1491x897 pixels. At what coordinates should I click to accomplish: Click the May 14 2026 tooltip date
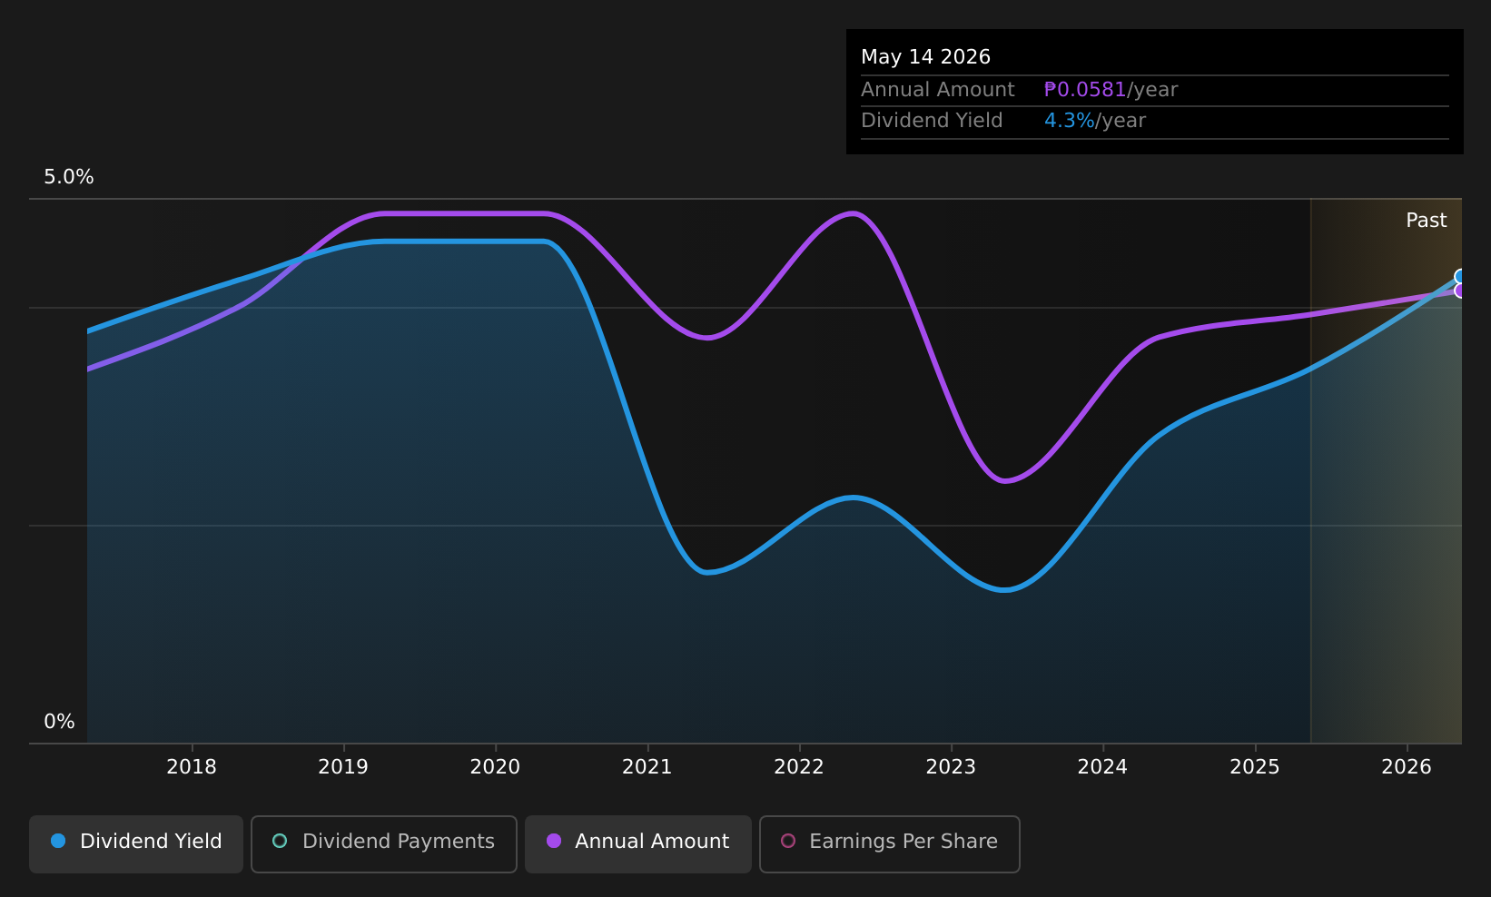[925, 57]
